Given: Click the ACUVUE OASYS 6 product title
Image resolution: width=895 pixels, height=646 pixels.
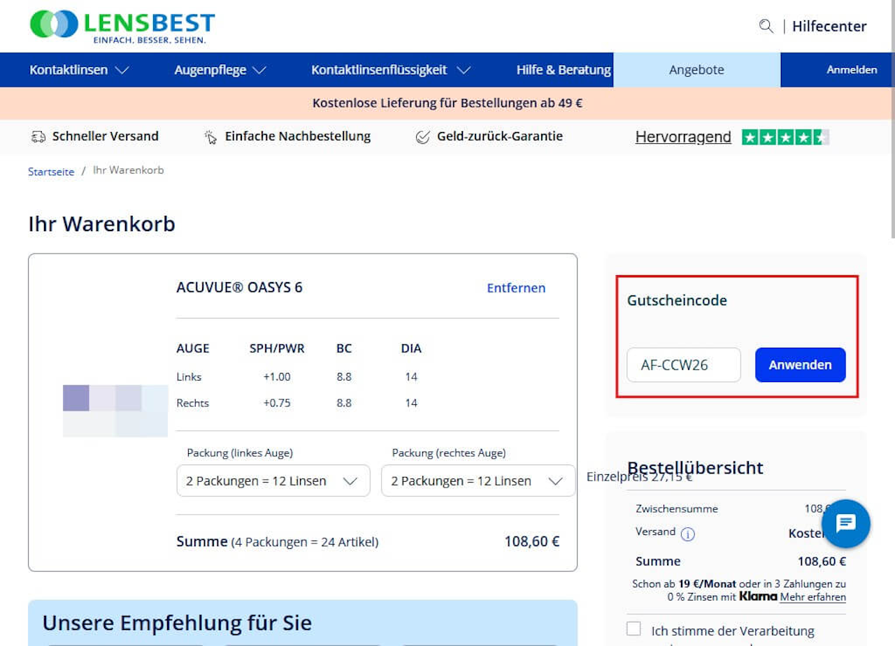Looking at the screenshot, I should pyautogui.click(x=240, y=288).
